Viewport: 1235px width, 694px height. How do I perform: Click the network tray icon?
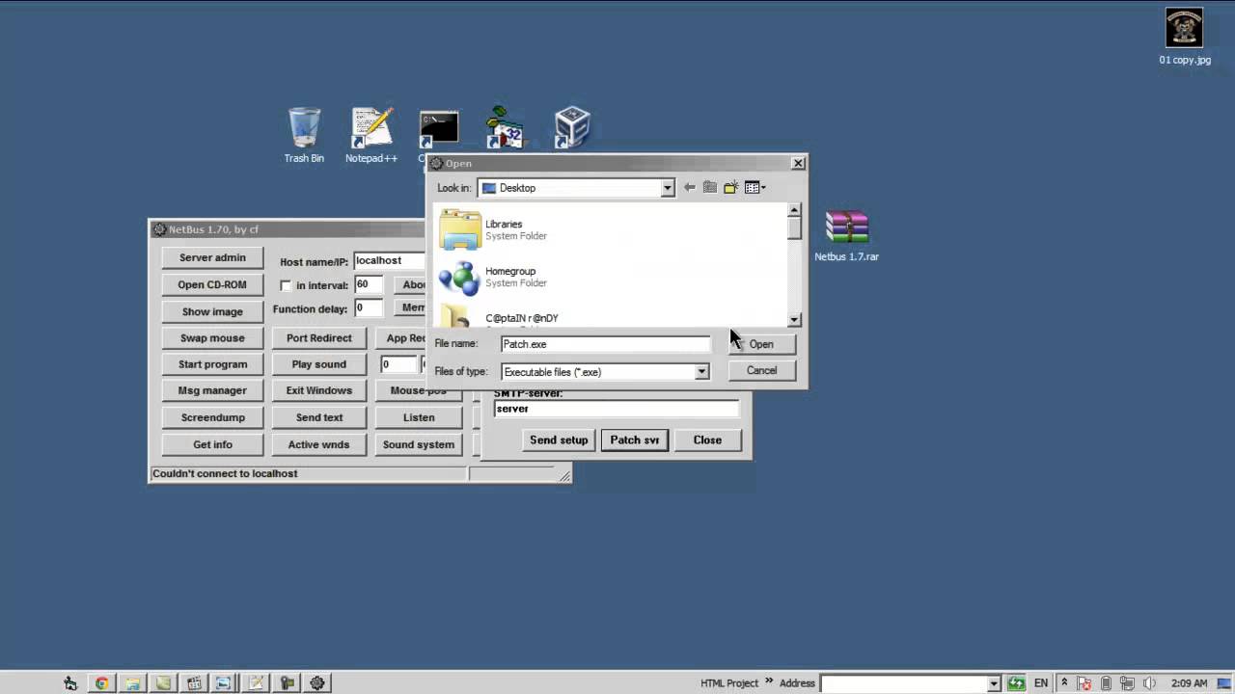point(1128,683)
